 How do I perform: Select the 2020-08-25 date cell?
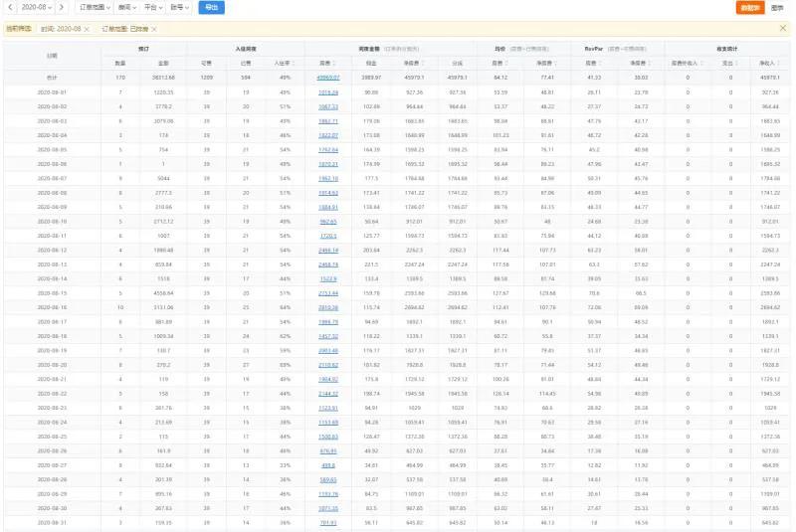pyautogui.click(x=52, y=437)
